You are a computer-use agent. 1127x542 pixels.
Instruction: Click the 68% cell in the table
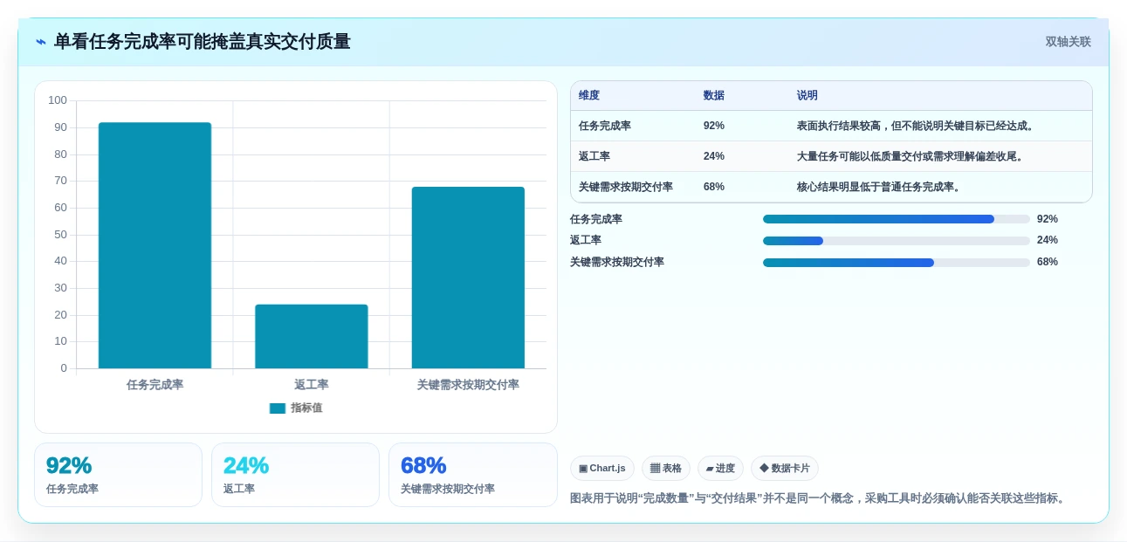(714, 187)
